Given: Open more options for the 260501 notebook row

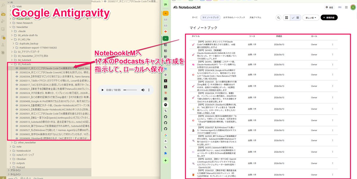Looking at the screenshot, I should pos(332,44).
